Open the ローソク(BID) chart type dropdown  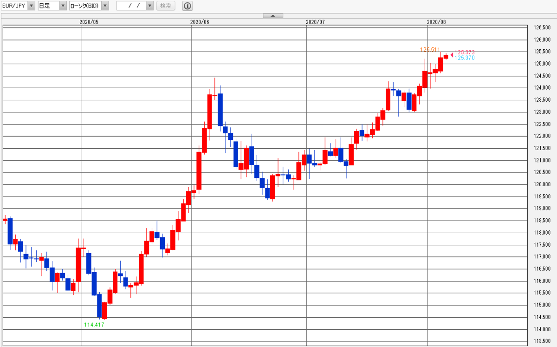click(x=89, y=6)
